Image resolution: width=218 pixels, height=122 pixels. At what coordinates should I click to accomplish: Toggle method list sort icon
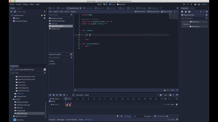71,54
